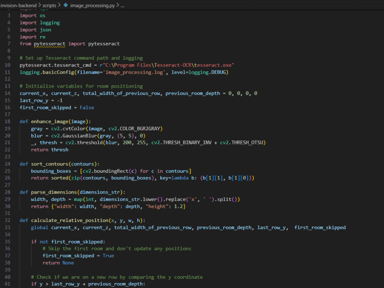Place cursor on 'def enhance_image(image):'
Screen dimensions: 384x288
click(x=55, y=121)
